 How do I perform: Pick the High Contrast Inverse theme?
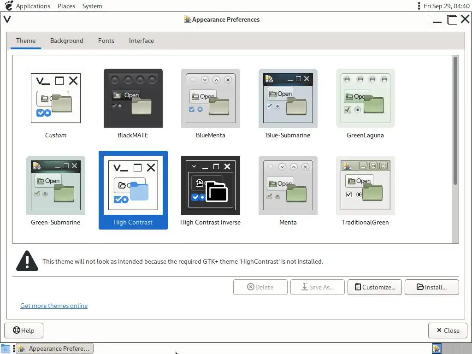point(210,185)
